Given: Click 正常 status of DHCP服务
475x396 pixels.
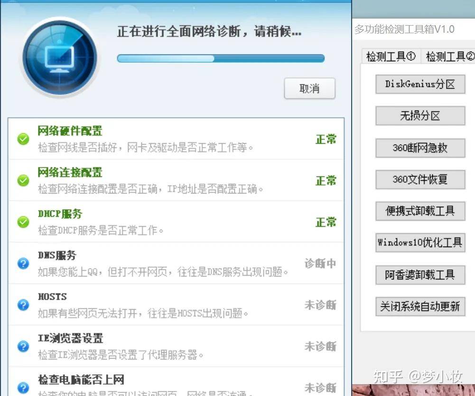Looking at the screenshot, I should (x=326, y=222).
